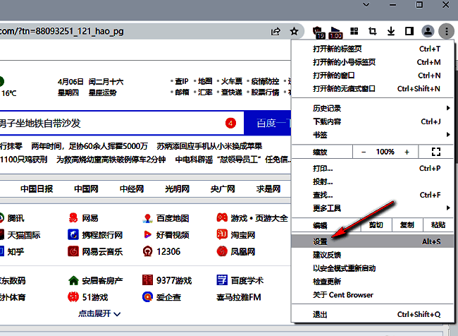
Task: Open 关于 Cent Browser
Action: (x=373, y=295)
